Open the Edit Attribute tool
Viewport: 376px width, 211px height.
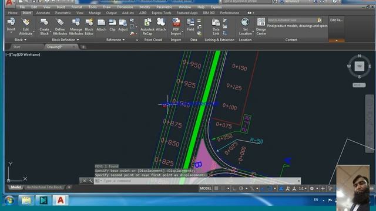26,26
